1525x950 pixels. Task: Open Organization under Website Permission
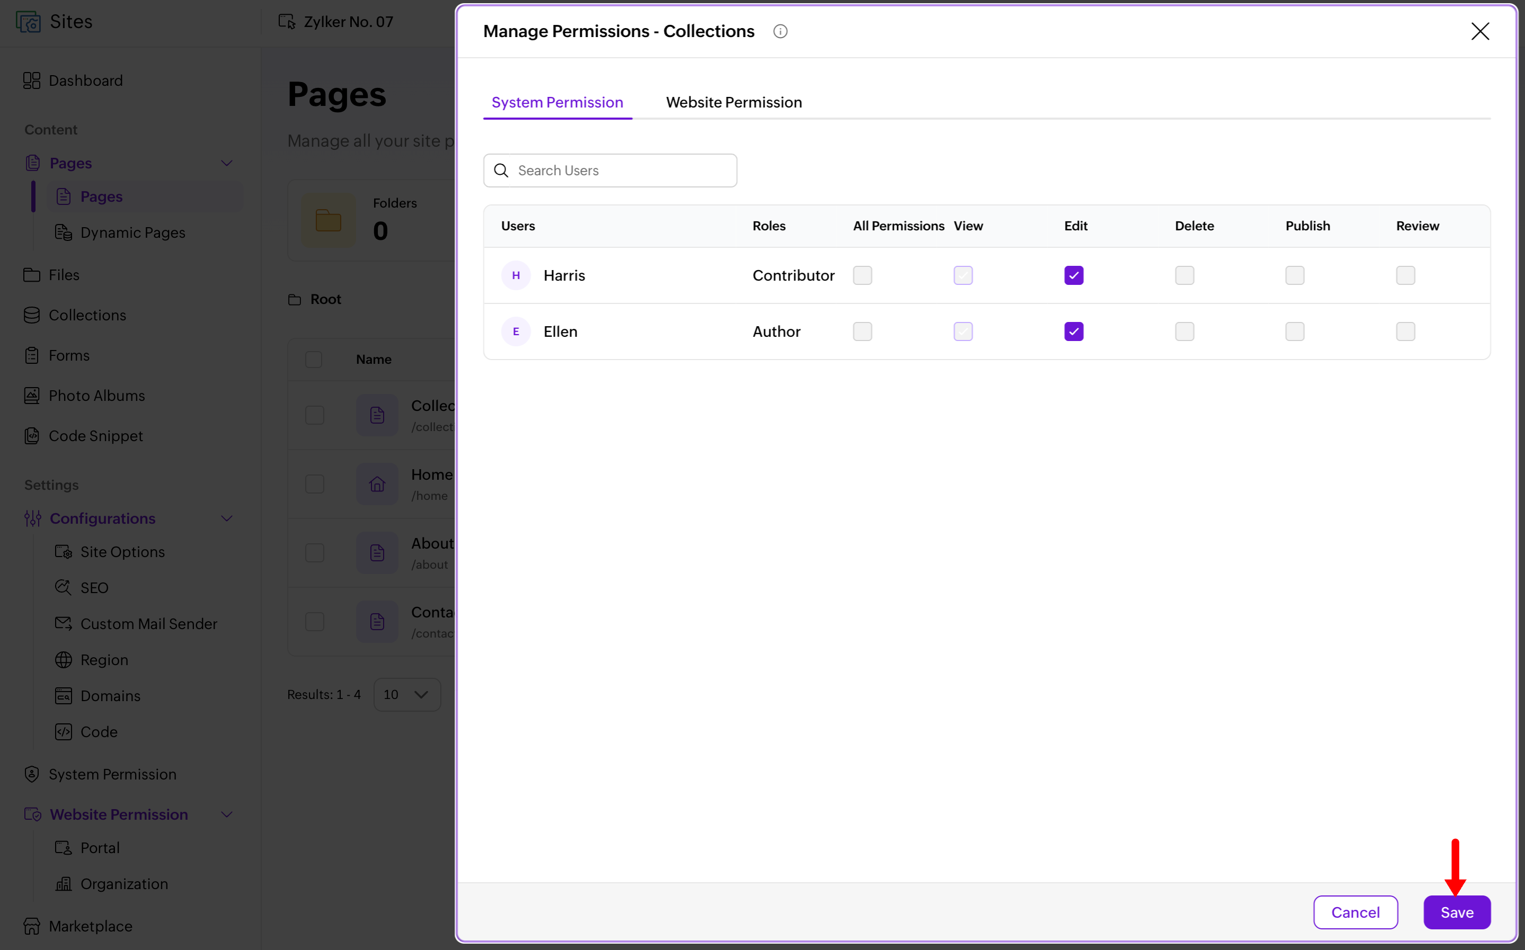[112, 884]
